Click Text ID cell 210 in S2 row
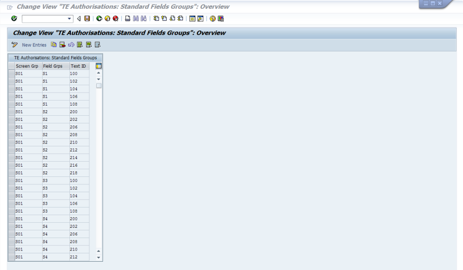The image size is (463, 270). point(80,142)
